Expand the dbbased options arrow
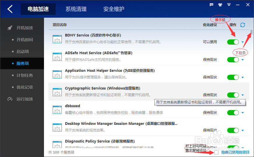Viewport: 254px width, 157px height. tap(243, 113)
